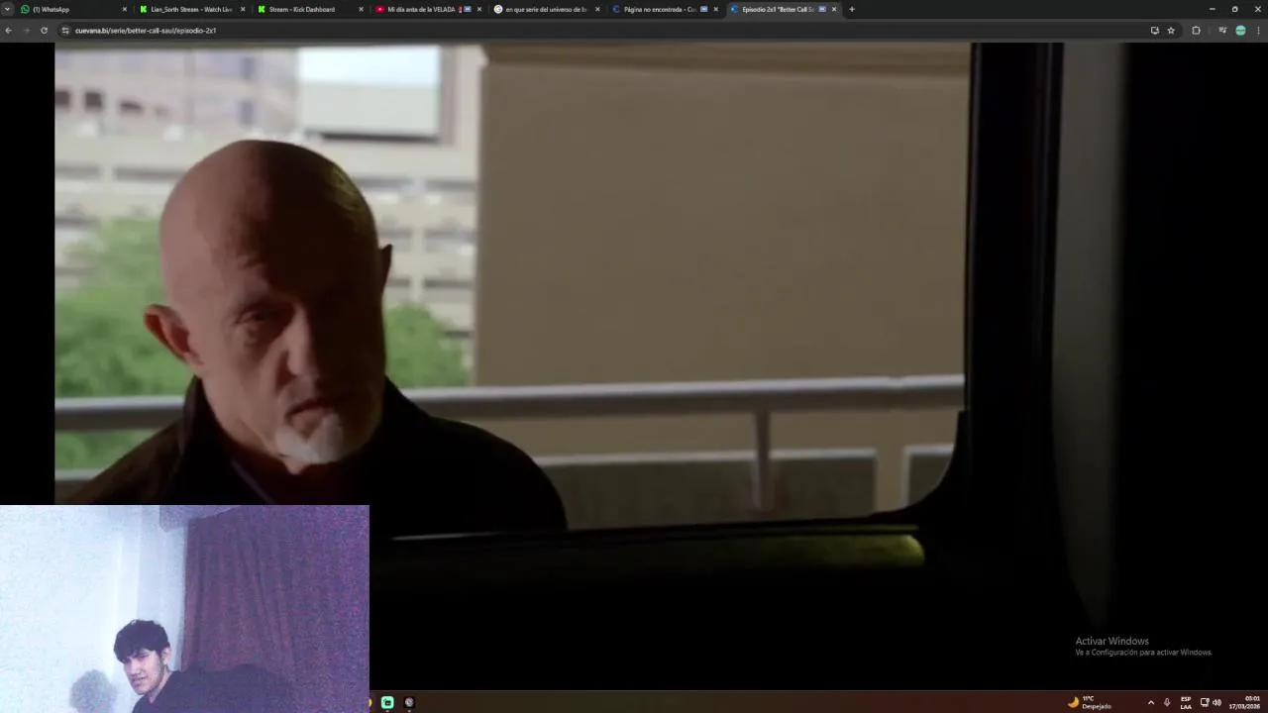Viewport: 1268px width, 713px height.
Task: Switch the ESP LAA keyboard language
Action: point(1186,702)
